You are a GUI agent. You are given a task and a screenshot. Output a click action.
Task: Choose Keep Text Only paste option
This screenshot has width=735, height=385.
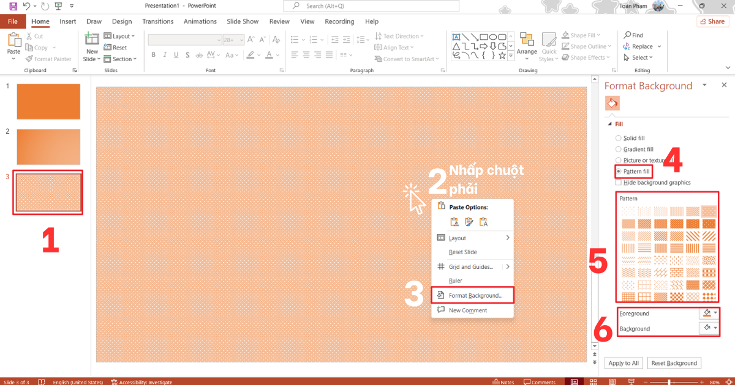[x=483, y=222]
